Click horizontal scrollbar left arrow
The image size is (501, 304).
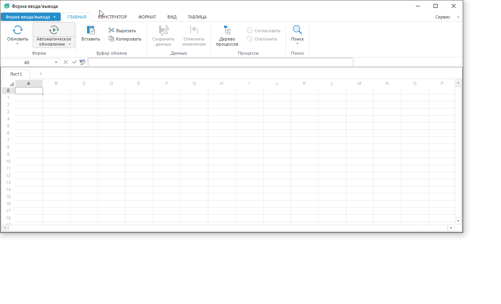[5, 228]
